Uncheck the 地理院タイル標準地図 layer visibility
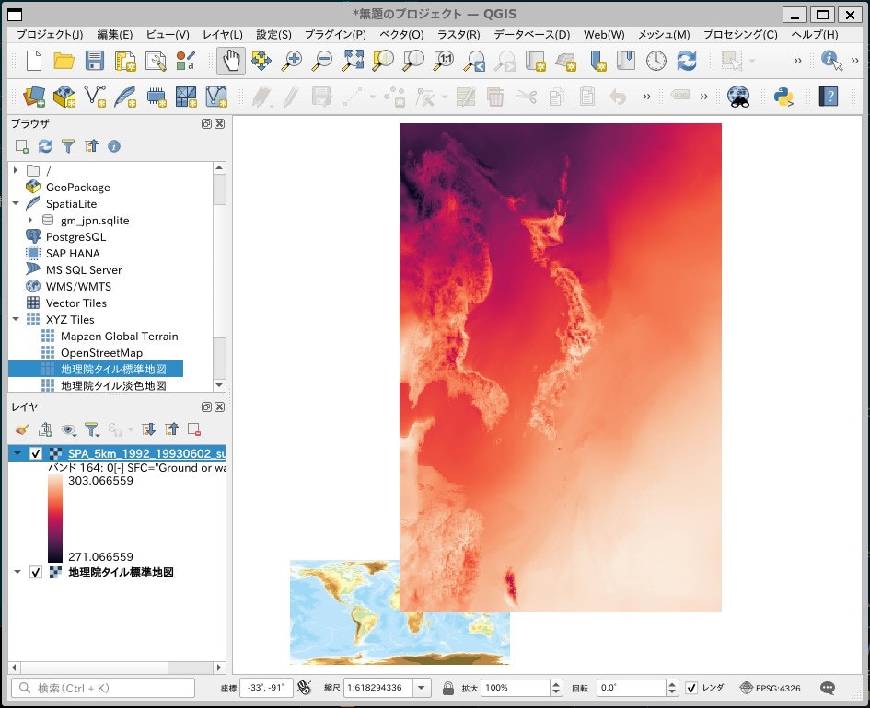The height and width of the screenshot is (708, 870). [35, 572]
